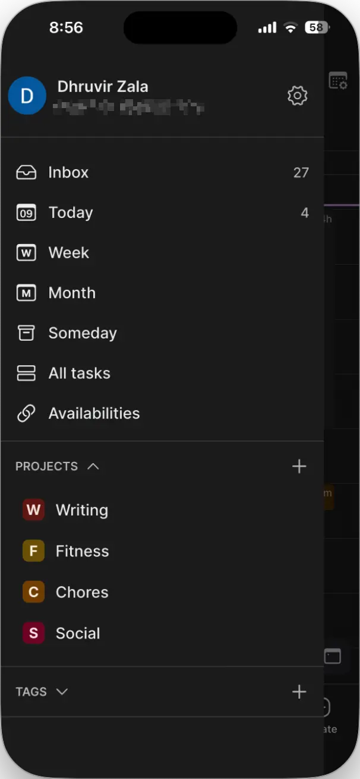Viewport: 360px width, 779px height.
Task: Select the Availabilities link icon
Action: tap(26, 413)
